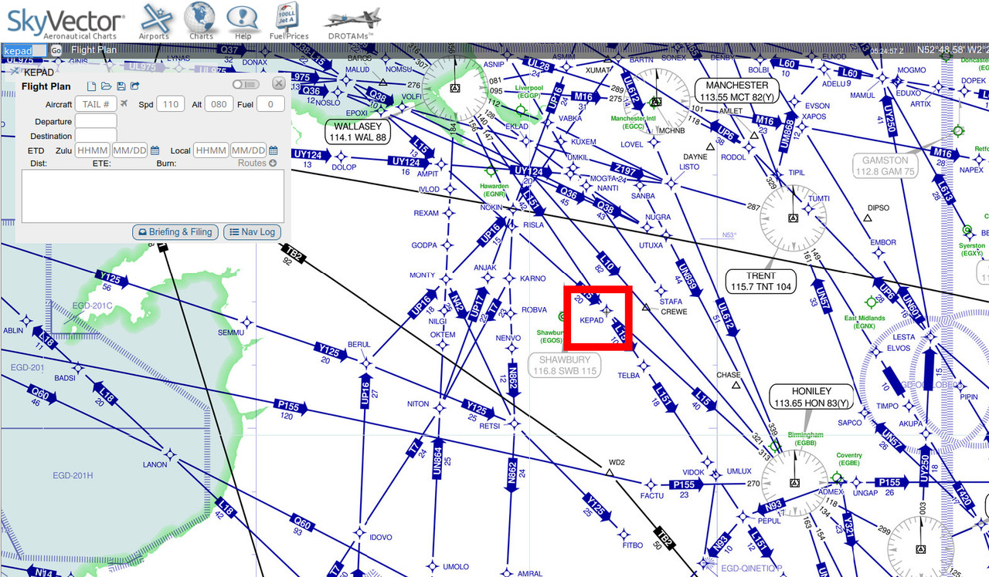Click the MANCHESTER 113.55 MCT VOR label

click(737, 91)
